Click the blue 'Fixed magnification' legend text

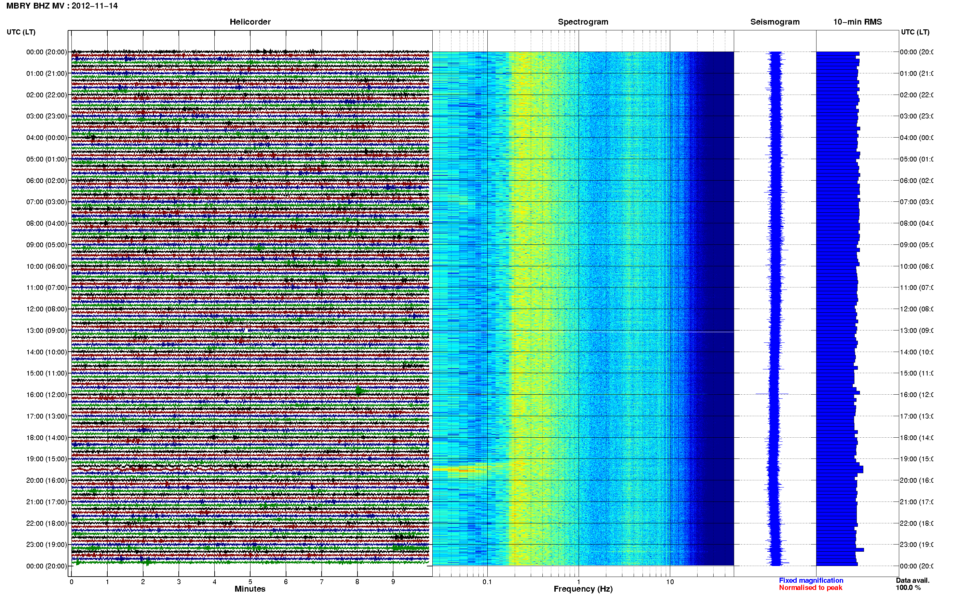(811, 580)
